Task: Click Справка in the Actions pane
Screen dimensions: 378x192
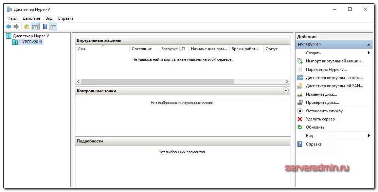Action: [313, 144]
